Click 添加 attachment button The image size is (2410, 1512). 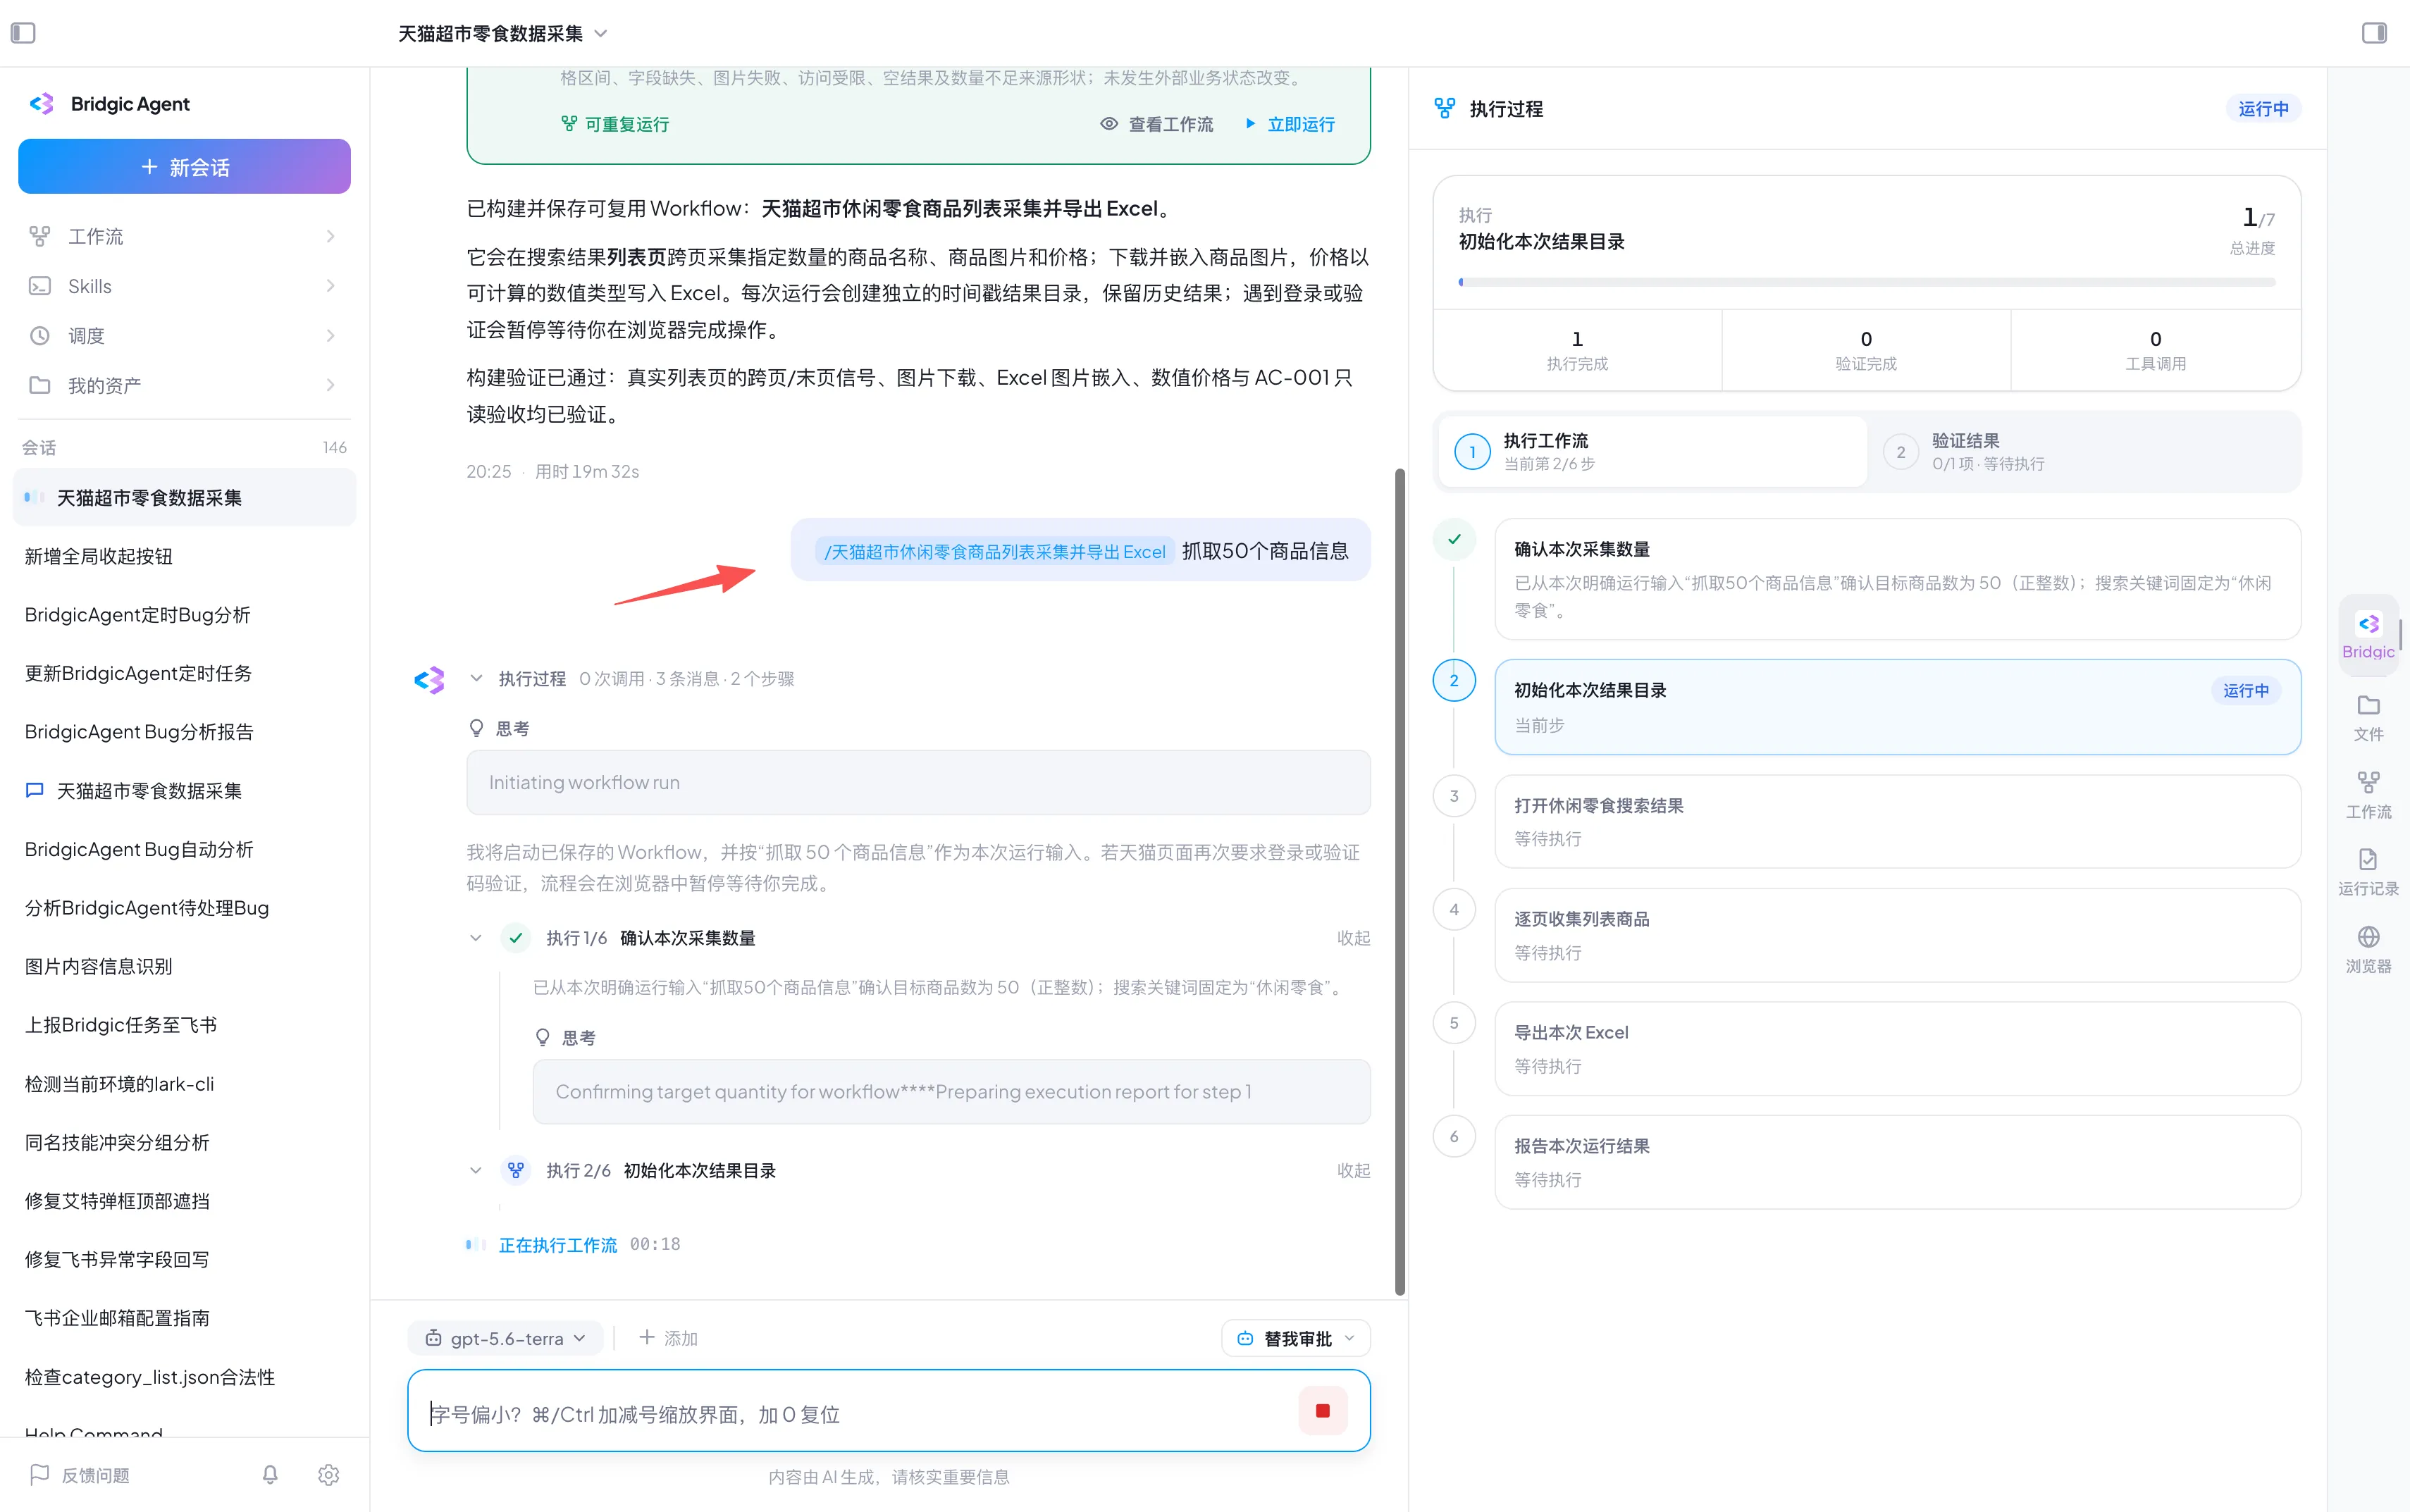(x=667, y=1338)
